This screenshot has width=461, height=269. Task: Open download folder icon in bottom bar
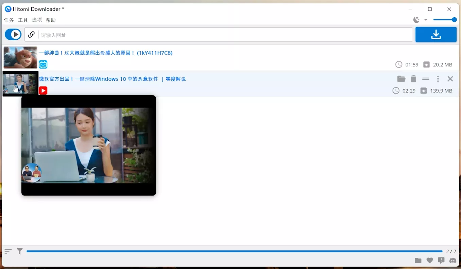pos(418,261)
